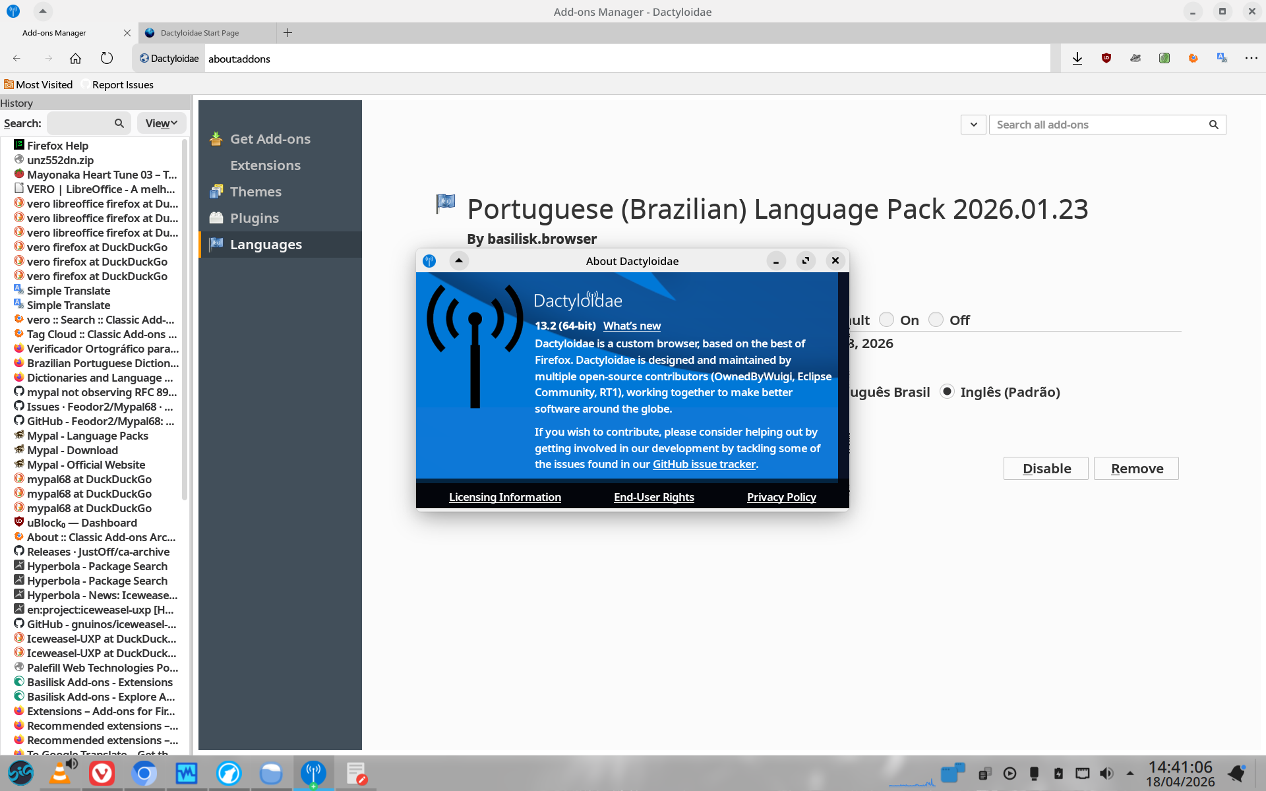This screenshot has width=1266, height=791.
Task: Expand the add-ons tools dropdown arrow
Action: coord(973,125)
